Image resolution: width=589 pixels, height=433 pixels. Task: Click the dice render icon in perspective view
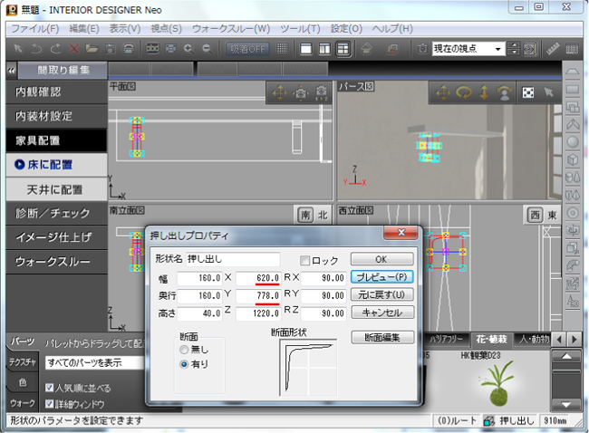tap(527, 92)
